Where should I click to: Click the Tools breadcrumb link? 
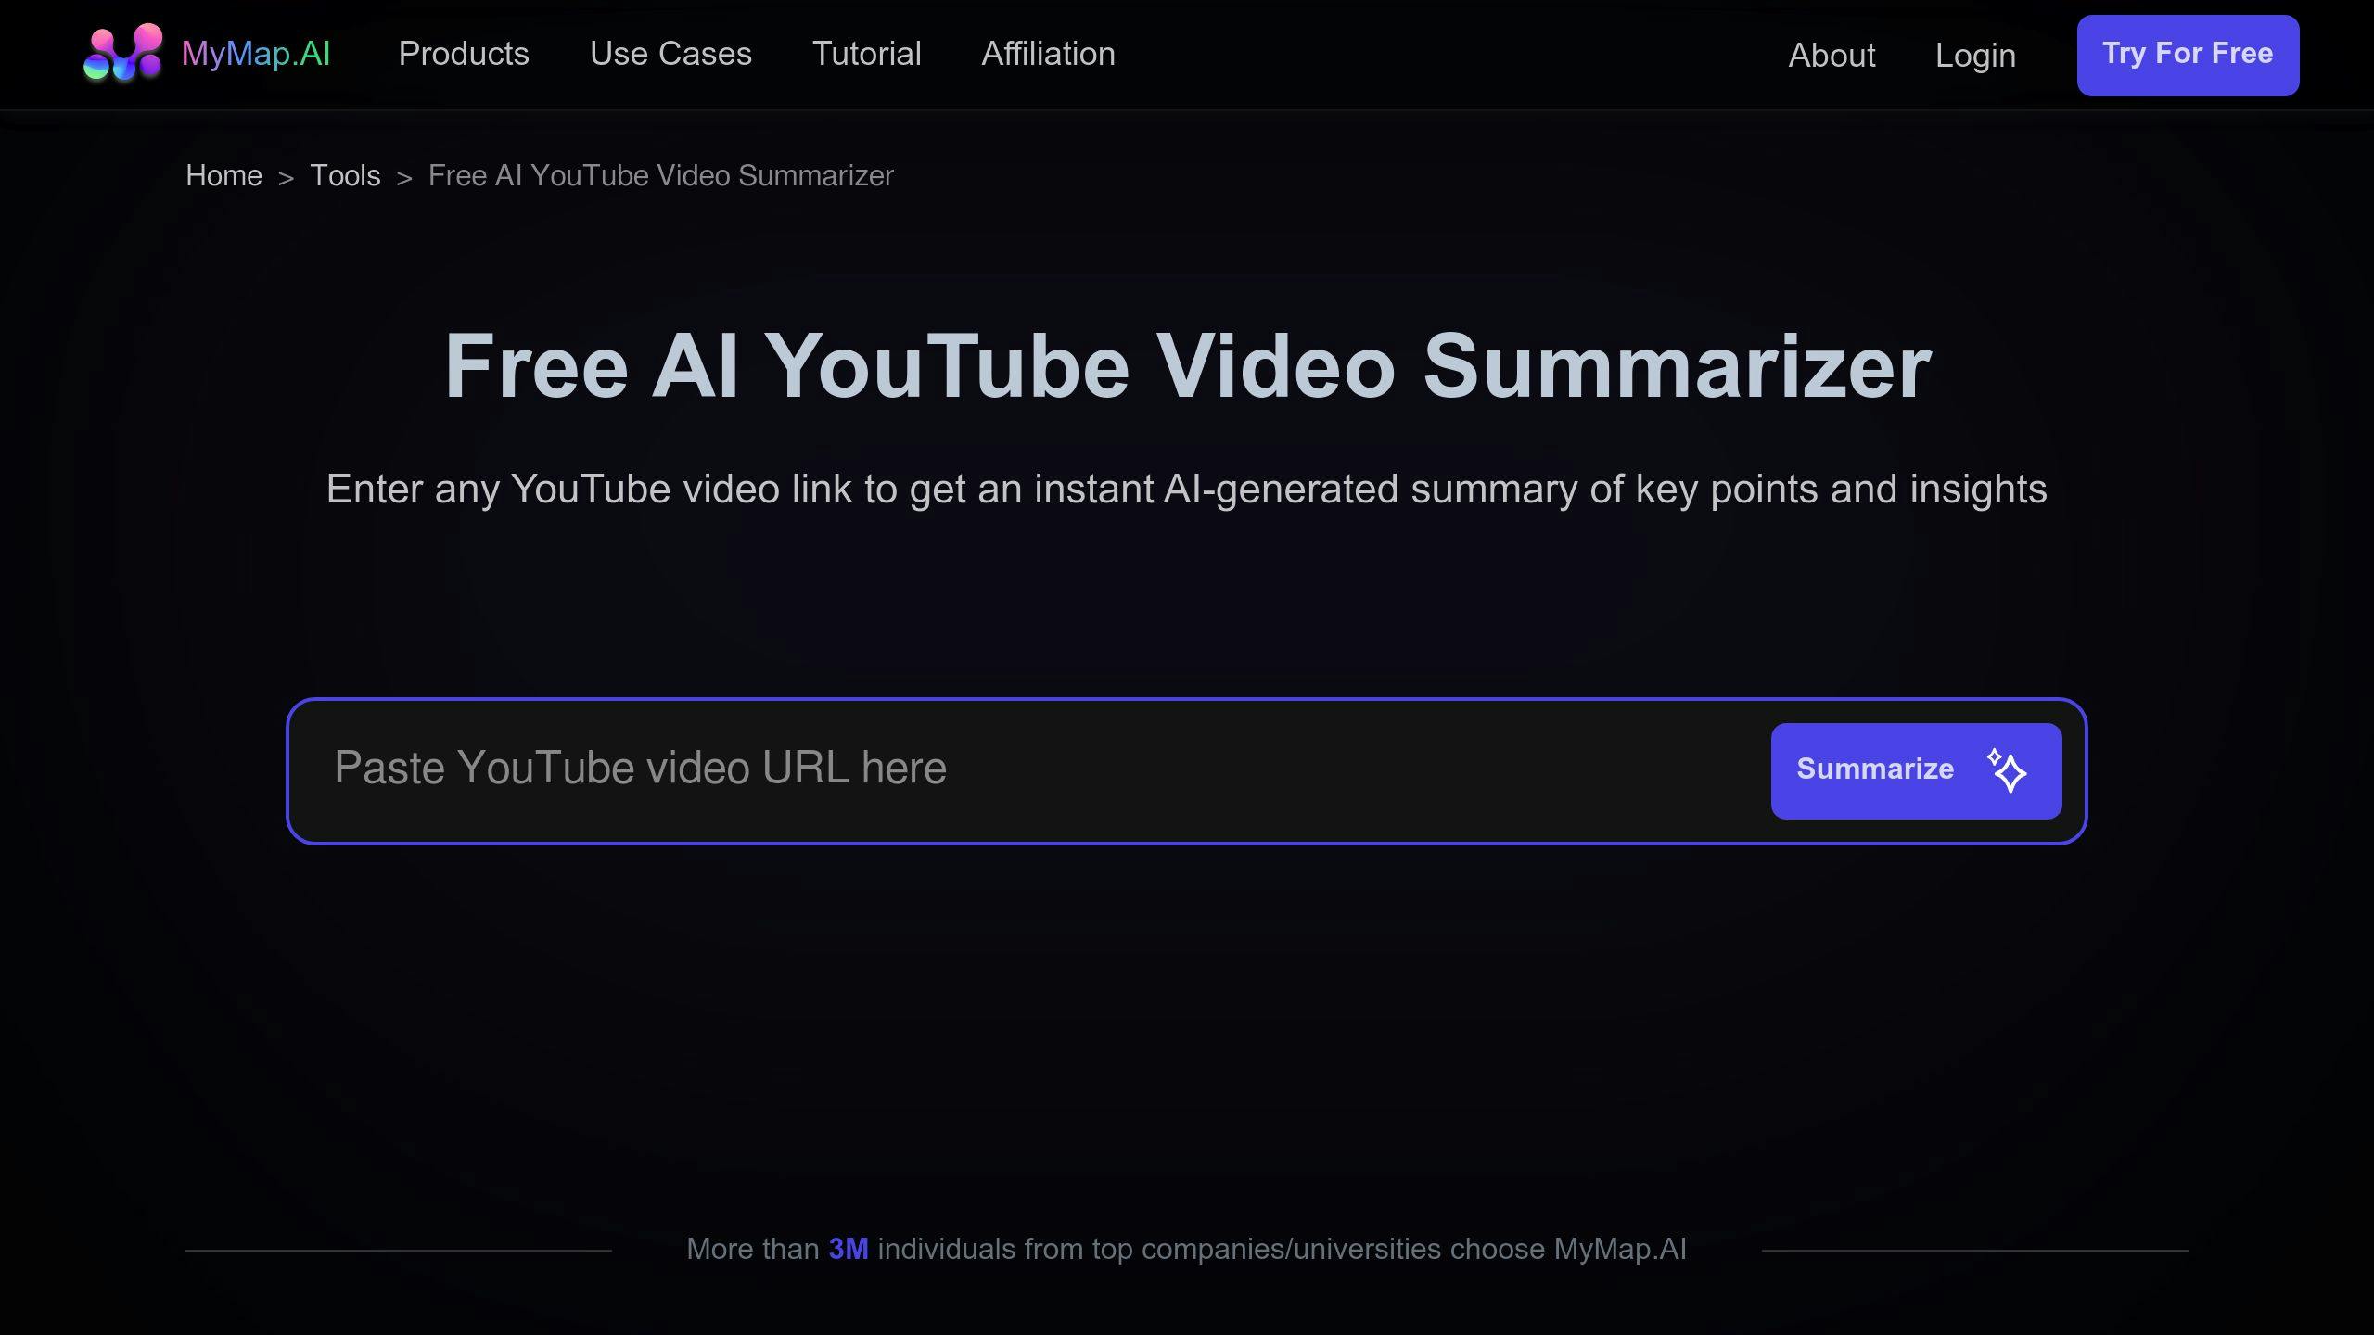coord(344,174)
